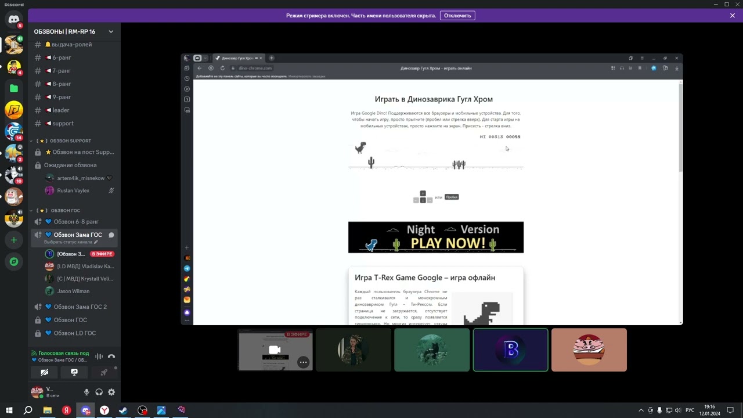Join the Обзвон 6-8 ранг voice channel

[x=74, y=222]
